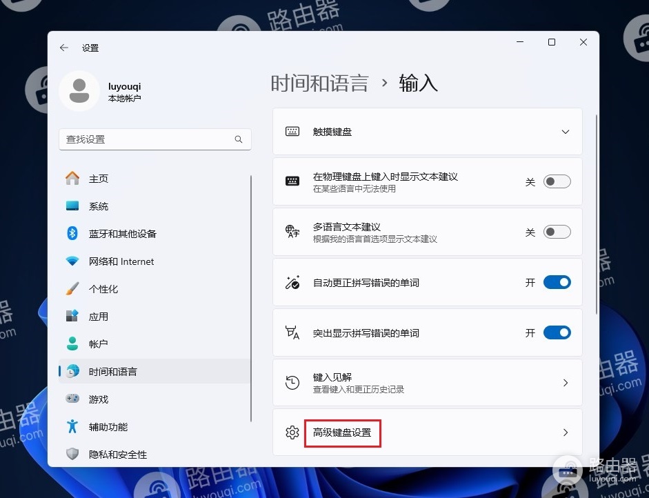Click the 查看键入和更正历史记录 description

359,389
